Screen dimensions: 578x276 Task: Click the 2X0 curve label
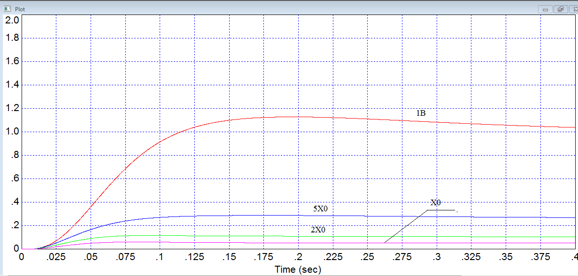click(x=318, y=230)
